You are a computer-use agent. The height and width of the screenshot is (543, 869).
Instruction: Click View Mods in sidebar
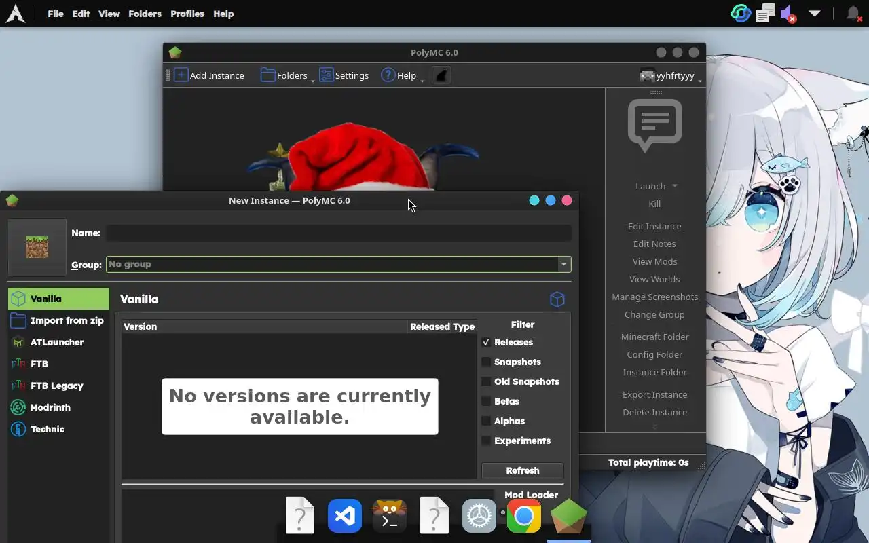pyautogui.click(x=654, y=261)
